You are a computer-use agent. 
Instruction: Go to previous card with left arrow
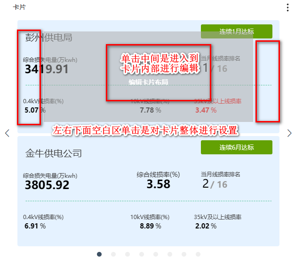(x=7, y=133)
